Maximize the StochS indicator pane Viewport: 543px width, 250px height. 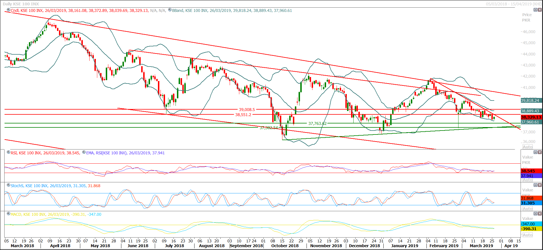coord(535,185)
